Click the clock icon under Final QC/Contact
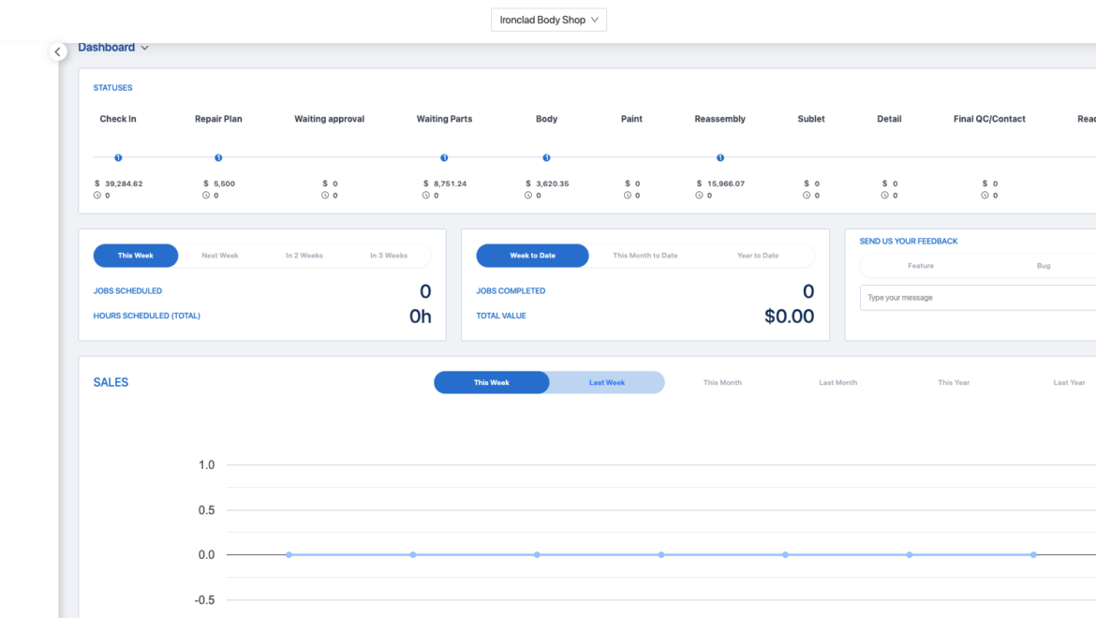This screenshot has width=1096, height=618. [x=985, y=196]
